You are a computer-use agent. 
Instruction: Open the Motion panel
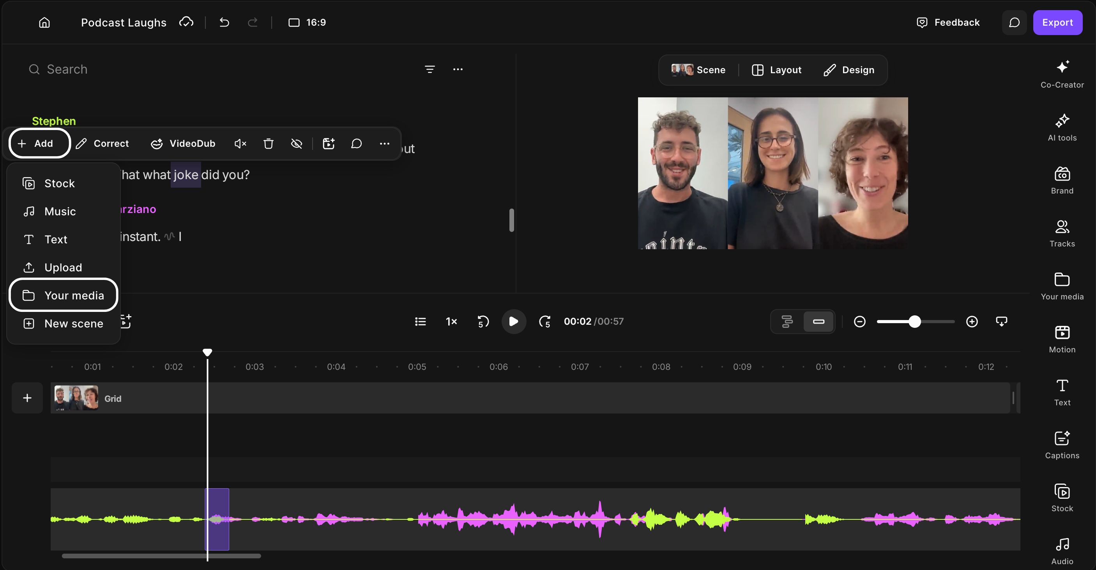pos(1062,339)
